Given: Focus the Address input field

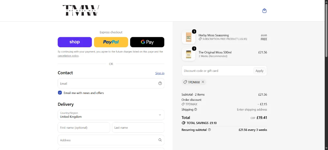Looking at the screenshot, I should tap(111, 140).
